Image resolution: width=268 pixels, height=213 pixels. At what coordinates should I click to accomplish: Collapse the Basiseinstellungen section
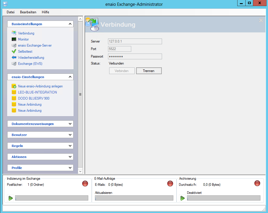70,24
